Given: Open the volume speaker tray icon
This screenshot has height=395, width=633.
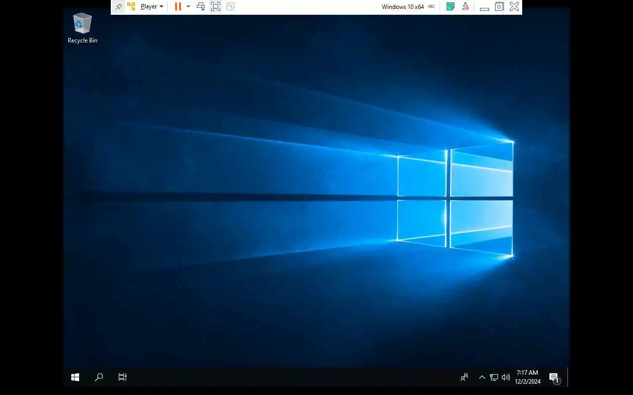Looking at the screenshot, I should (x=505, y=377).
